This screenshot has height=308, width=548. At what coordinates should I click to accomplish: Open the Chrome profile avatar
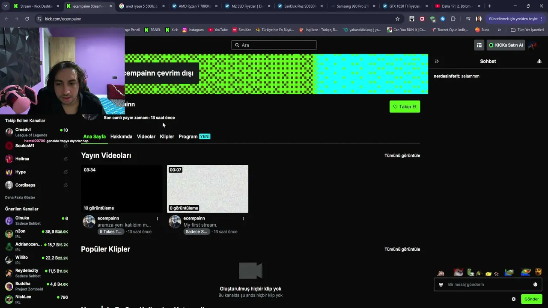[x=479, y=19]
